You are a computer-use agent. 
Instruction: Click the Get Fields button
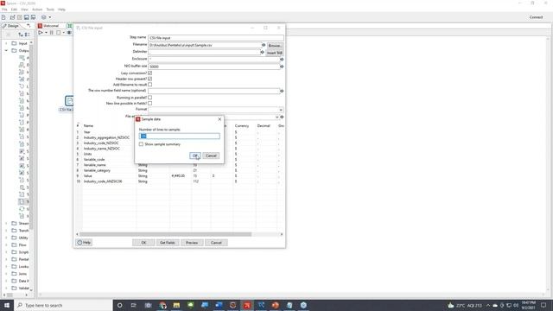167,243
